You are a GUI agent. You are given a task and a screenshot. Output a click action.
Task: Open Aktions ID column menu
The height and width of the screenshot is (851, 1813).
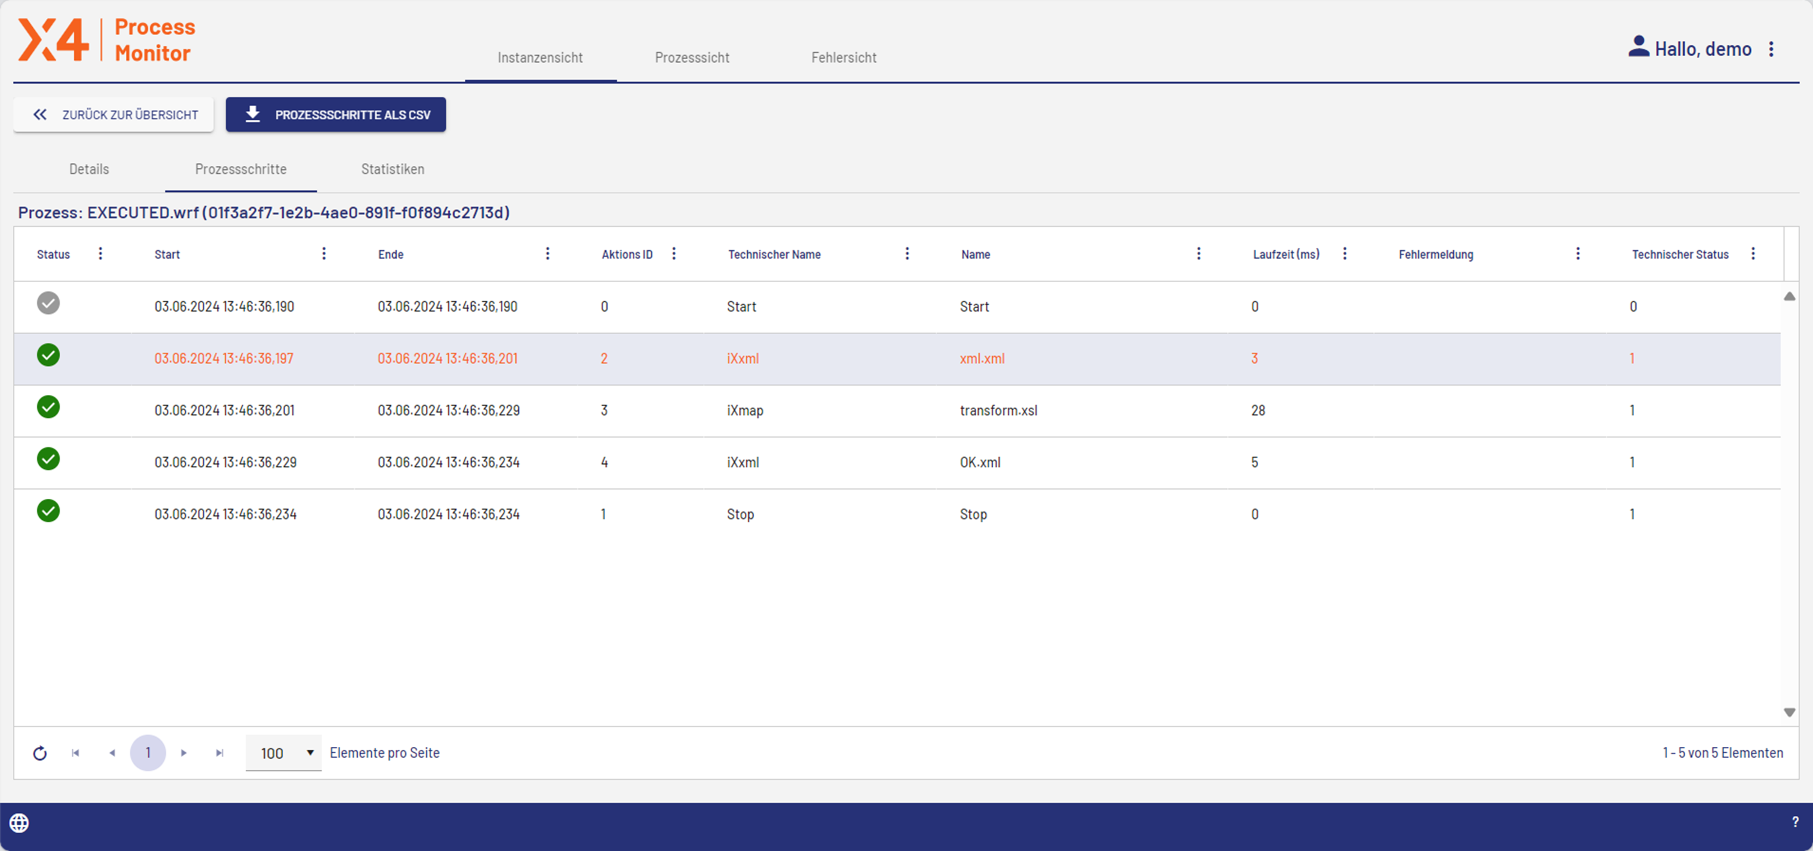(673, 254)
